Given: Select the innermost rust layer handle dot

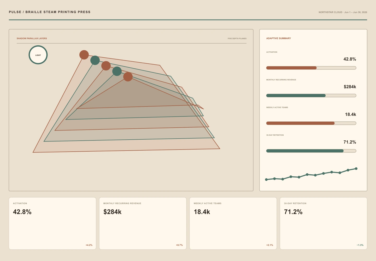Looking at the screenshot, I should pyautogui.click(x=128, y=77).
